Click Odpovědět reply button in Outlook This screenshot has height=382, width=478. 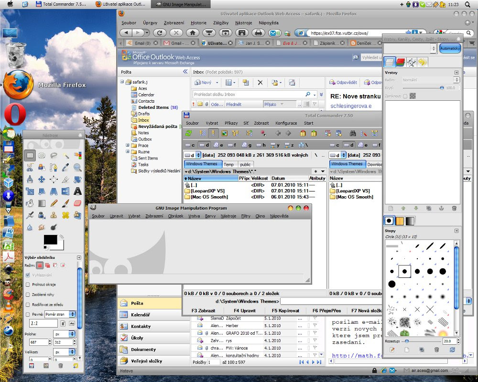click(x=343, y=82)
